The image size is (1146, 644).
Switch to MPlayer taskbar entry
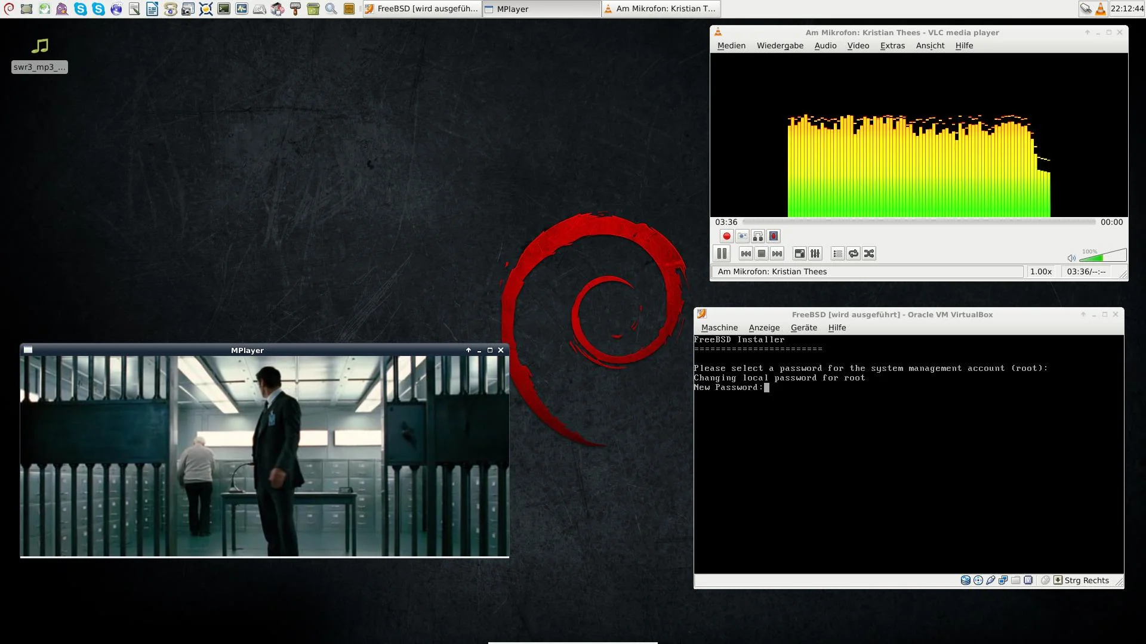coord(541,9)
